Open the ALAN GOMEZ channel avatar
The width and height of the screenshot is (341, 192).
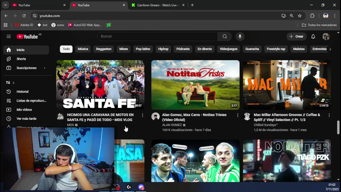[156, 116]
